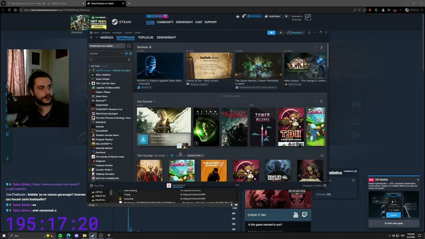Screen dimensions: 425x239
Task: Open the Steam menu in the client
Action: coord(95,33)
